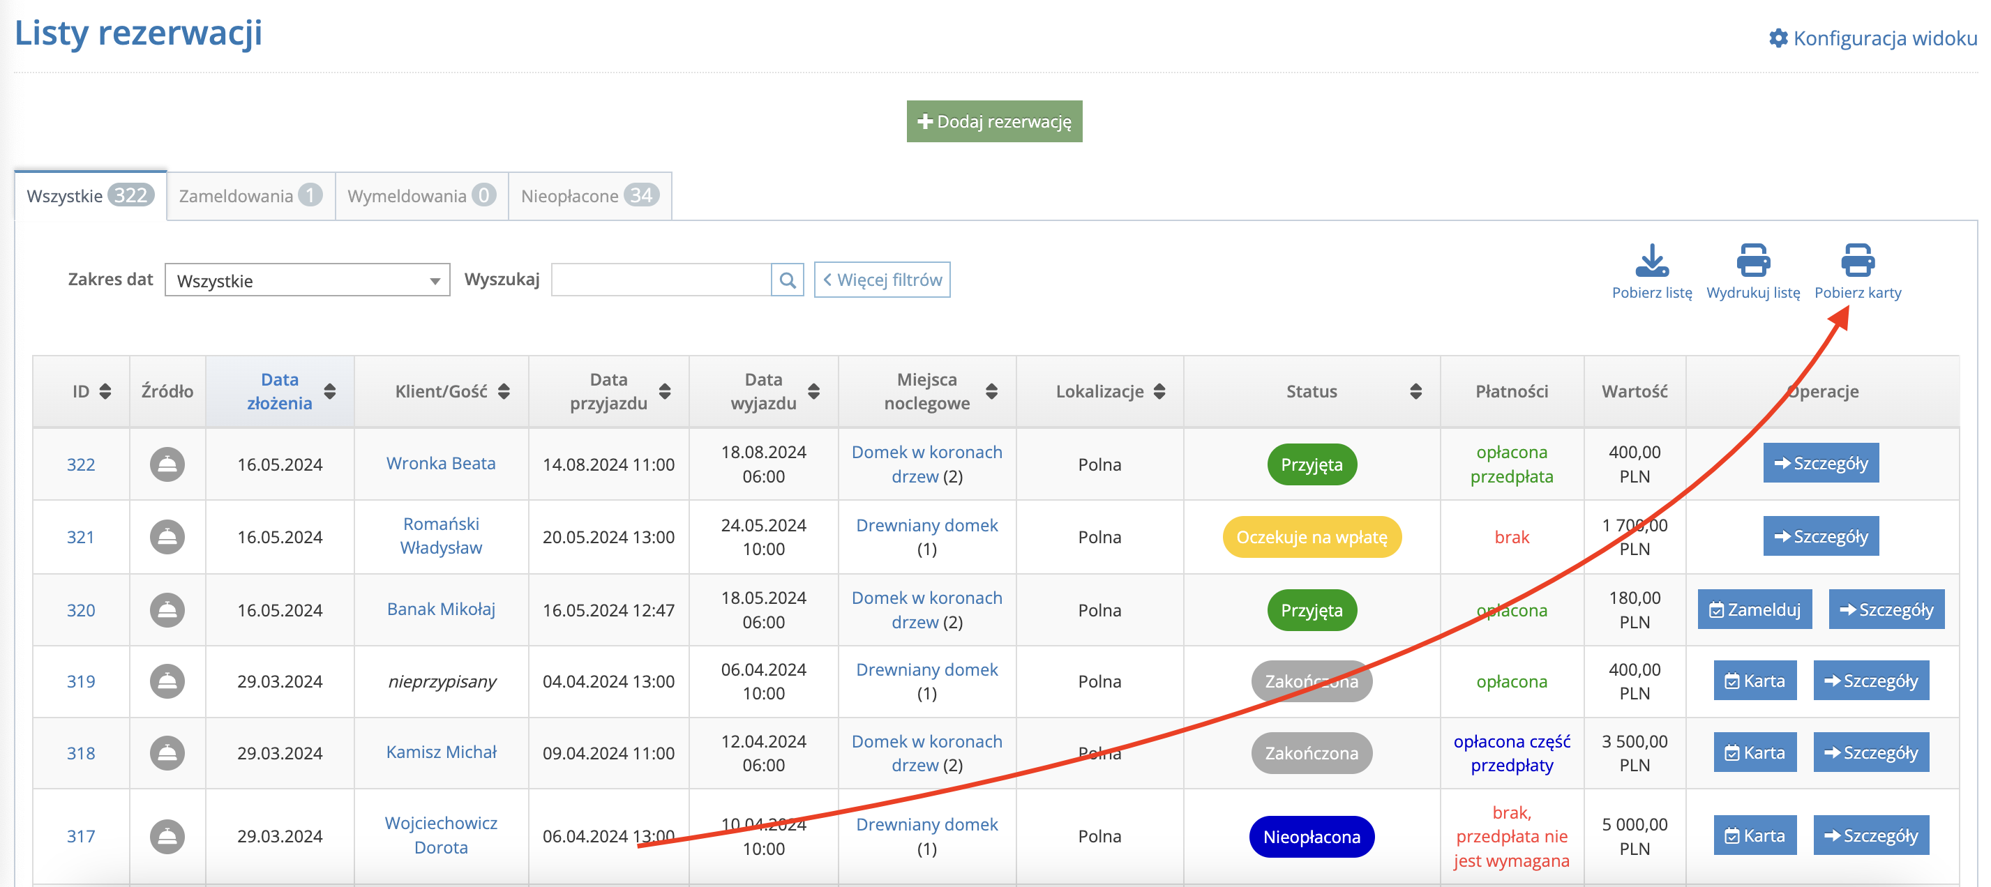1991x887 pixels.
Task: Open client Banak Mikołaj link
Action: coord(441,609)
